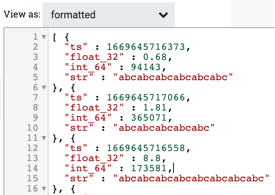Collapse the object fold arrow at line 11
The width and height of the screenshot is (275, 195).
[x=43, y=138]
